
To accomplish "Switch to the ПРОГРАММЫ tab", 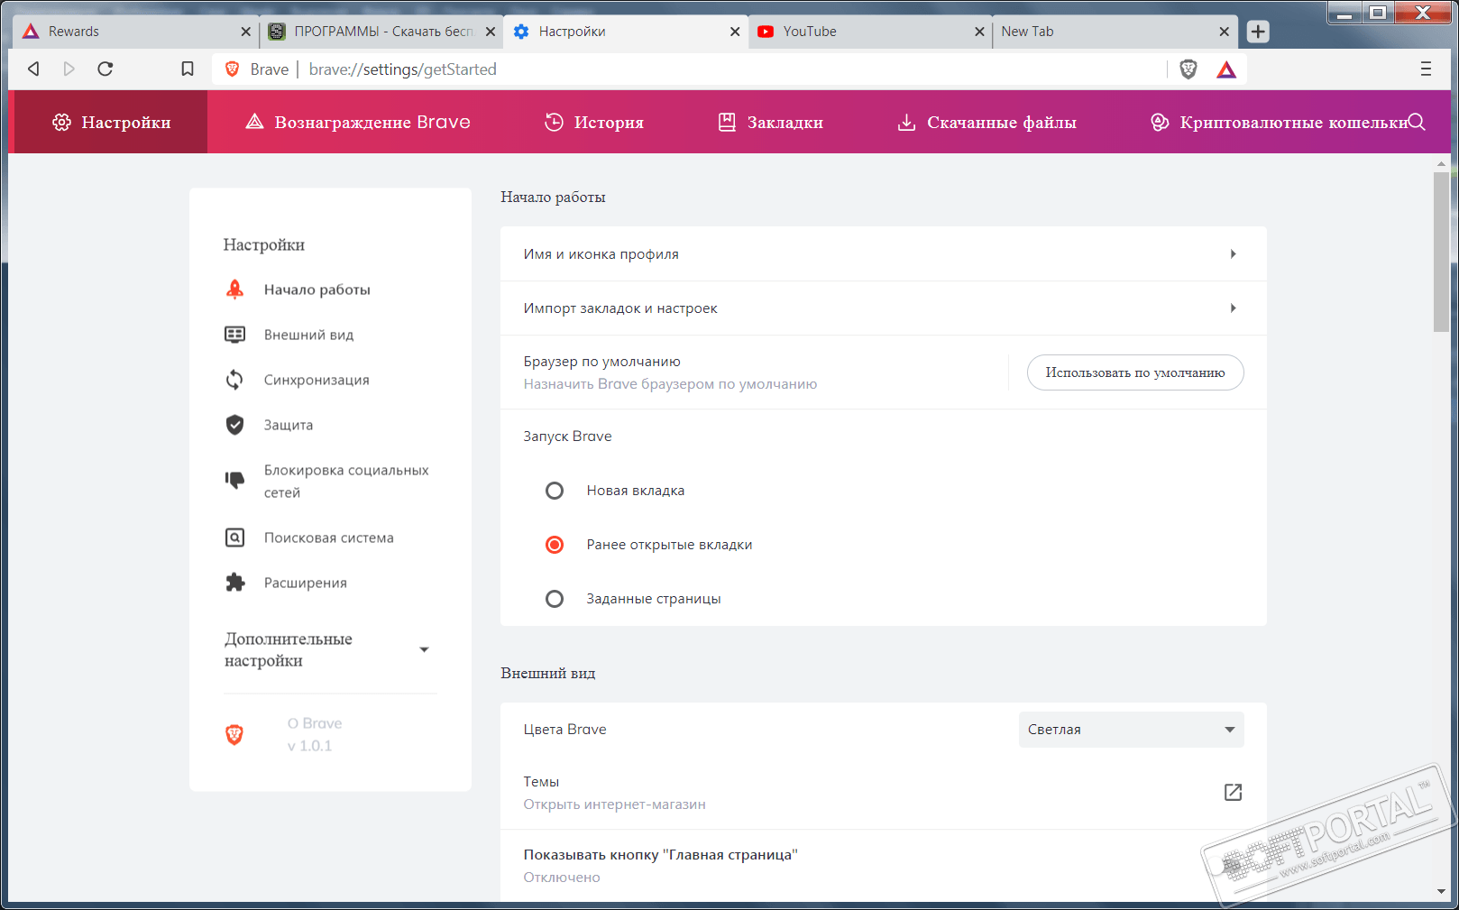I will click(382, 32).
